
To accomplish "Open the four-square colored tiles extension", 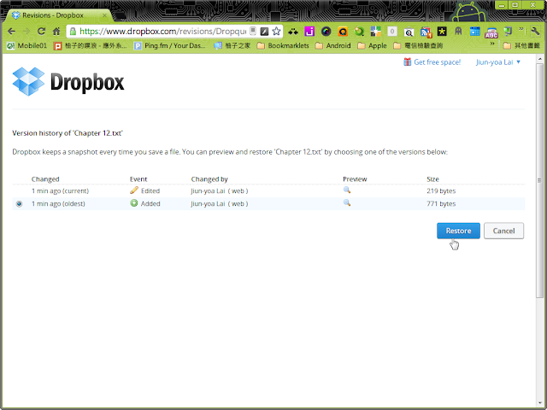I will [x=376, y=32].
